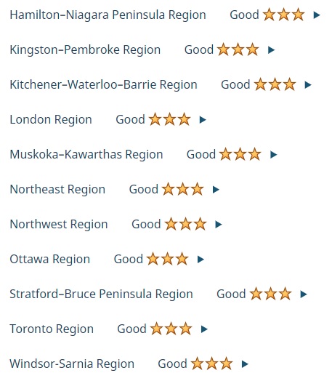Click the Good rating for Muskoka–Kawarthas
This screenshot has width=332, height=381.
coord(201,155)
